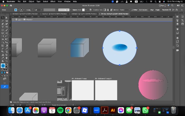Select the Artboard tool
The width and height of the screenshot is (185, 116).
point(7,55)
